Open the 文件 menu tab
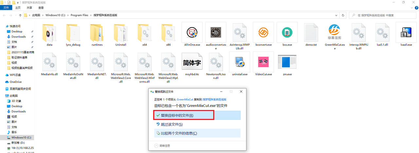Image resolution: width=419 pixels, height=153 pixels. click(x=6, y=8)
